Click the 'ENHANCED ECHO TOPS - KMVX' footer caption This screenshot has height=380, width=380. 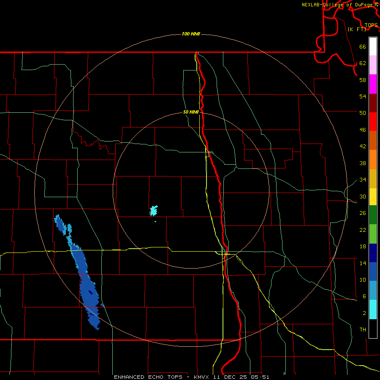(161, 377)
